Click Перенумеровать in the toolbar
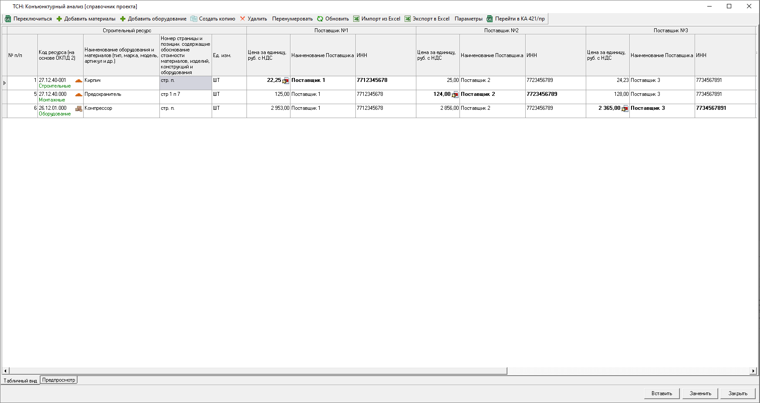 [x=292, y=19]
